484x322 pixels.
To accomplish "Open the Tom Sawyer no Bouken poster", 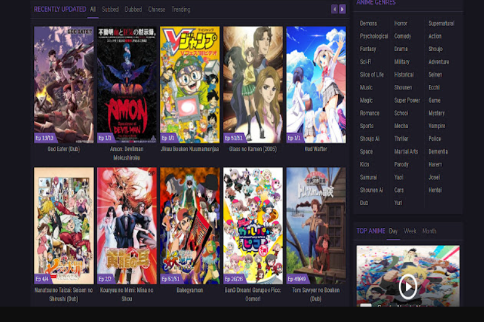I will pos(316,226).
